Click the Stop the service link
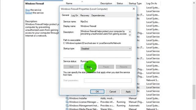This screenshot has width=196, height=110. (28, 10)
